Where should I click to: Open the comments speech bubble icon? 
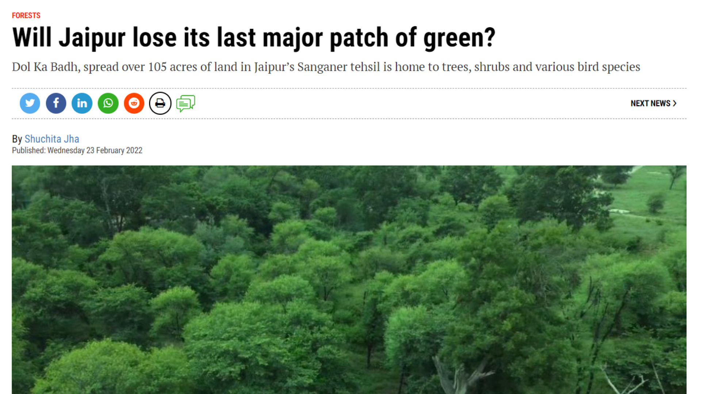[x=185, y=103]
